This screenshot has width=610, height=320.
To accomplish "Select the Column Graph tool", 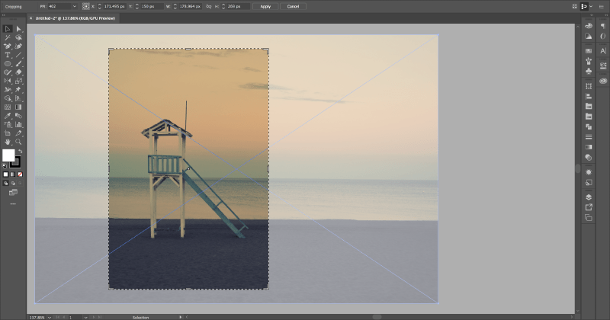I will 18,124.
